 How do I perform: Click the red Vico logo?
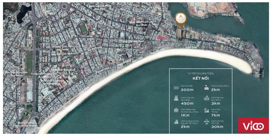coord(253,126)
